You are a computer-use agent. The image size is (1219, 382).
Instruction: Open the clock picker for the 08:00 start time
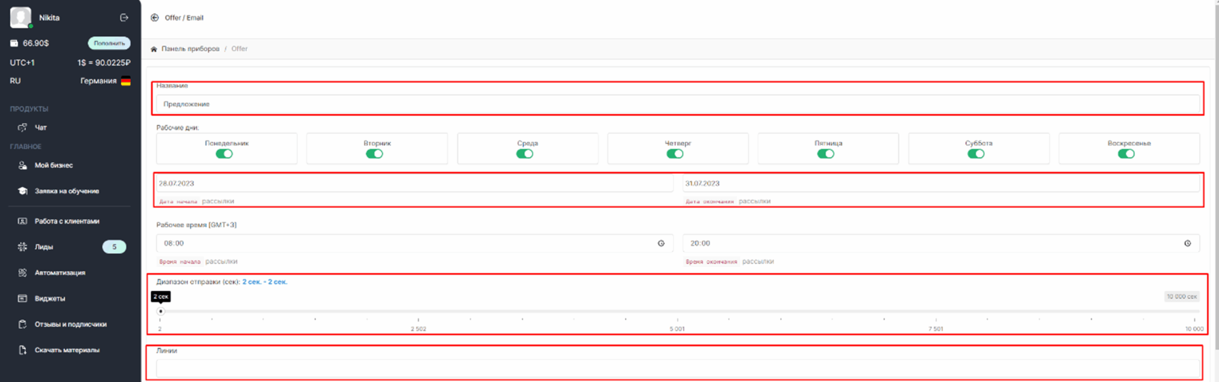click(661, 243)
